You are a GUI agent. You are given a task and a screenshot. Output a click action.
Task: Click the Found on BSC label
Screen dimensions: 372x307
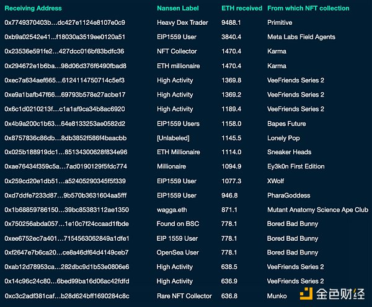click(x=179, y=224)
